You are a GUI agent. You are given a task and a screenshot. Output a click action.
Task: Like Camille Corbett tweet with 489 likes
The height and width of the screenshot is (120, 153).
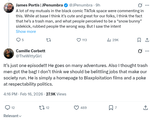coord(80,108)
